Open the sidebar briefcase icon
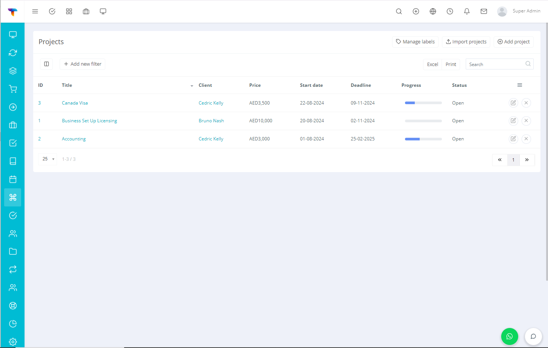 point(13,125)
